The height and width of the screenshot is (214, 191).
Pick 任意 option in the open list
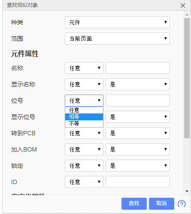pyautogui.click(x=84, y=110)
